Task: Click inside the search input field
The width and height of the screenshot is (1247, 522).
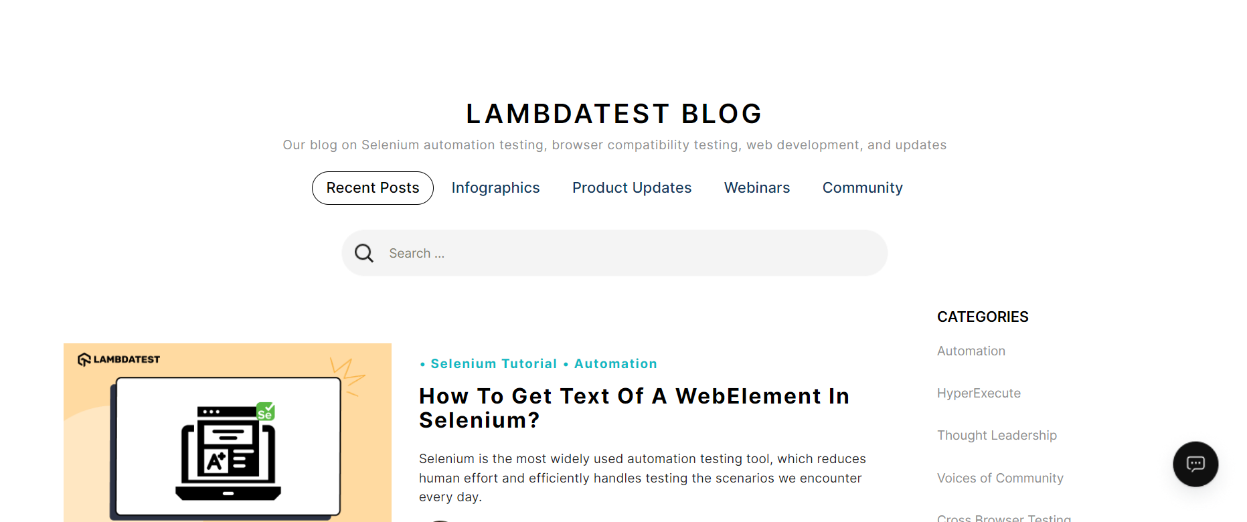Action: [x=602, y=253]
